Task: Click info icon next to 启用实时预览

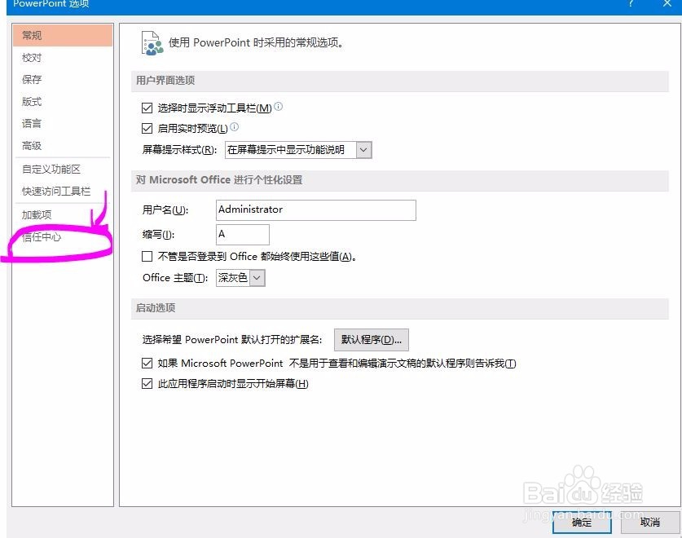Action: (x=234, y=126)
